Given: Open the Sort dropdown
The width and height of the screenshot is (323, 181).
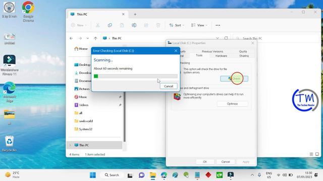Looking at the screenshot, I should click(x=177, y=25).
